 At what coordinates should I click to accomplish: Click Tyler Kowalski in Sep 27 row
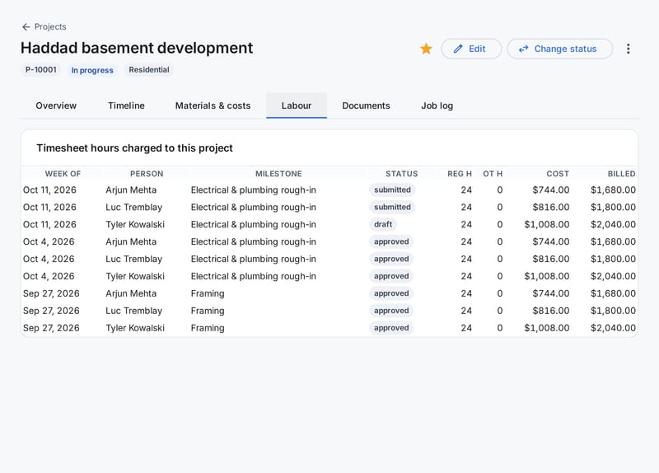[x=135, y=328]
